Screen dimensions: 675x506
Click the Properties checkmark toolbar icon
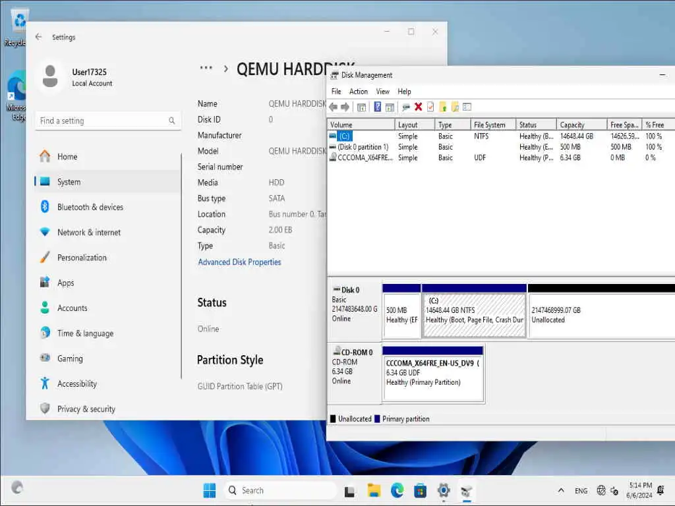coord(430,107)
